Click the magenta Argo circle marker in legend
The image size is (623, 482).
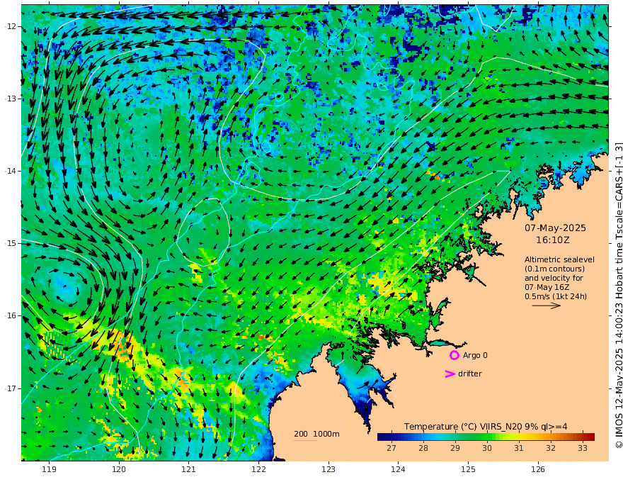coord(454,355)
